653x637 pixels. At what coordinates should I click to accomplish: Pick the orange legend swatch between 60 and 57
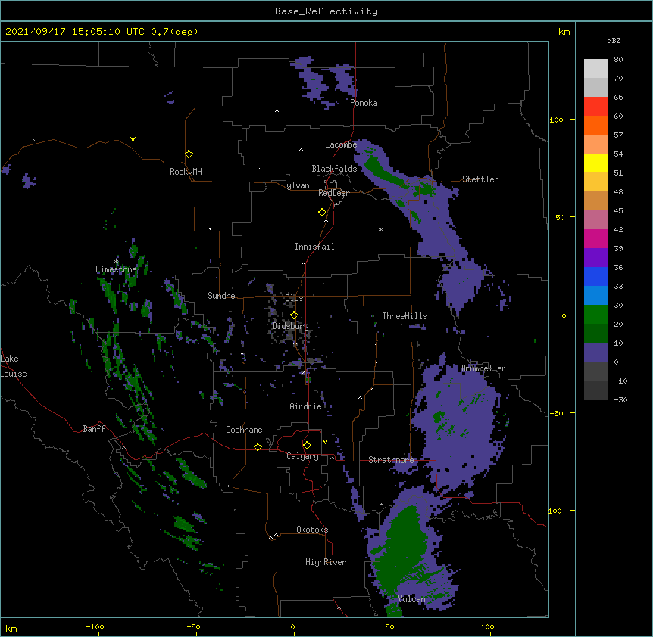pyautogui.click(x=595, y=125)
